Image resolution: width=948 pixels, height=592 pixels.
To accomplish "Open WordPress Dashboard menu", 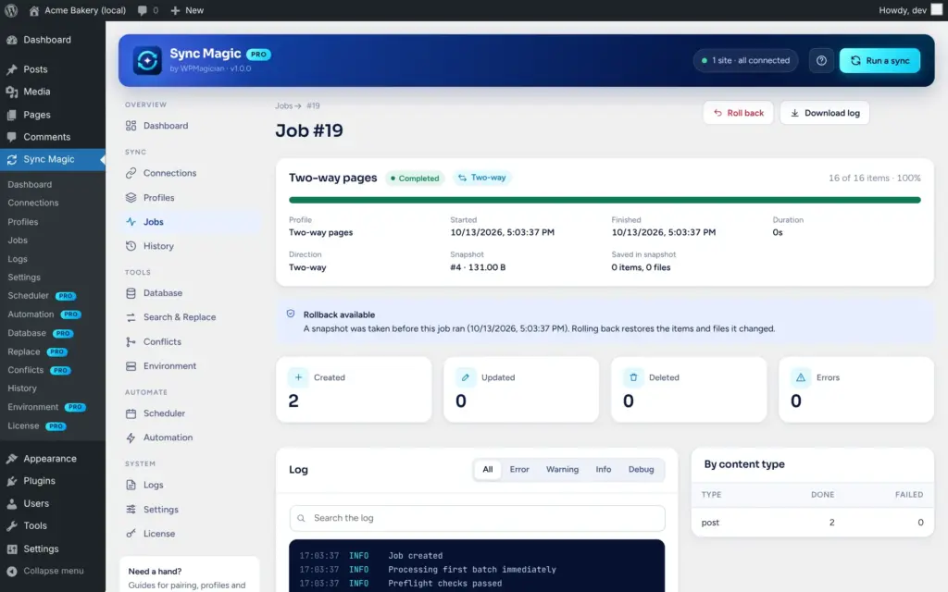I will [x=53, y=40].
